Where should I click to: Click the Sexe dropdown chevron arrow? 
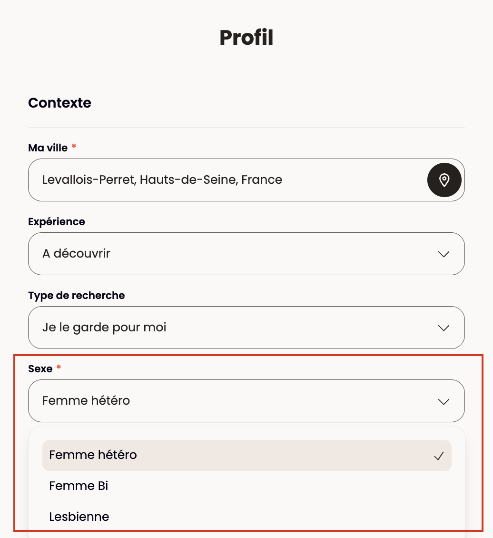444,401
